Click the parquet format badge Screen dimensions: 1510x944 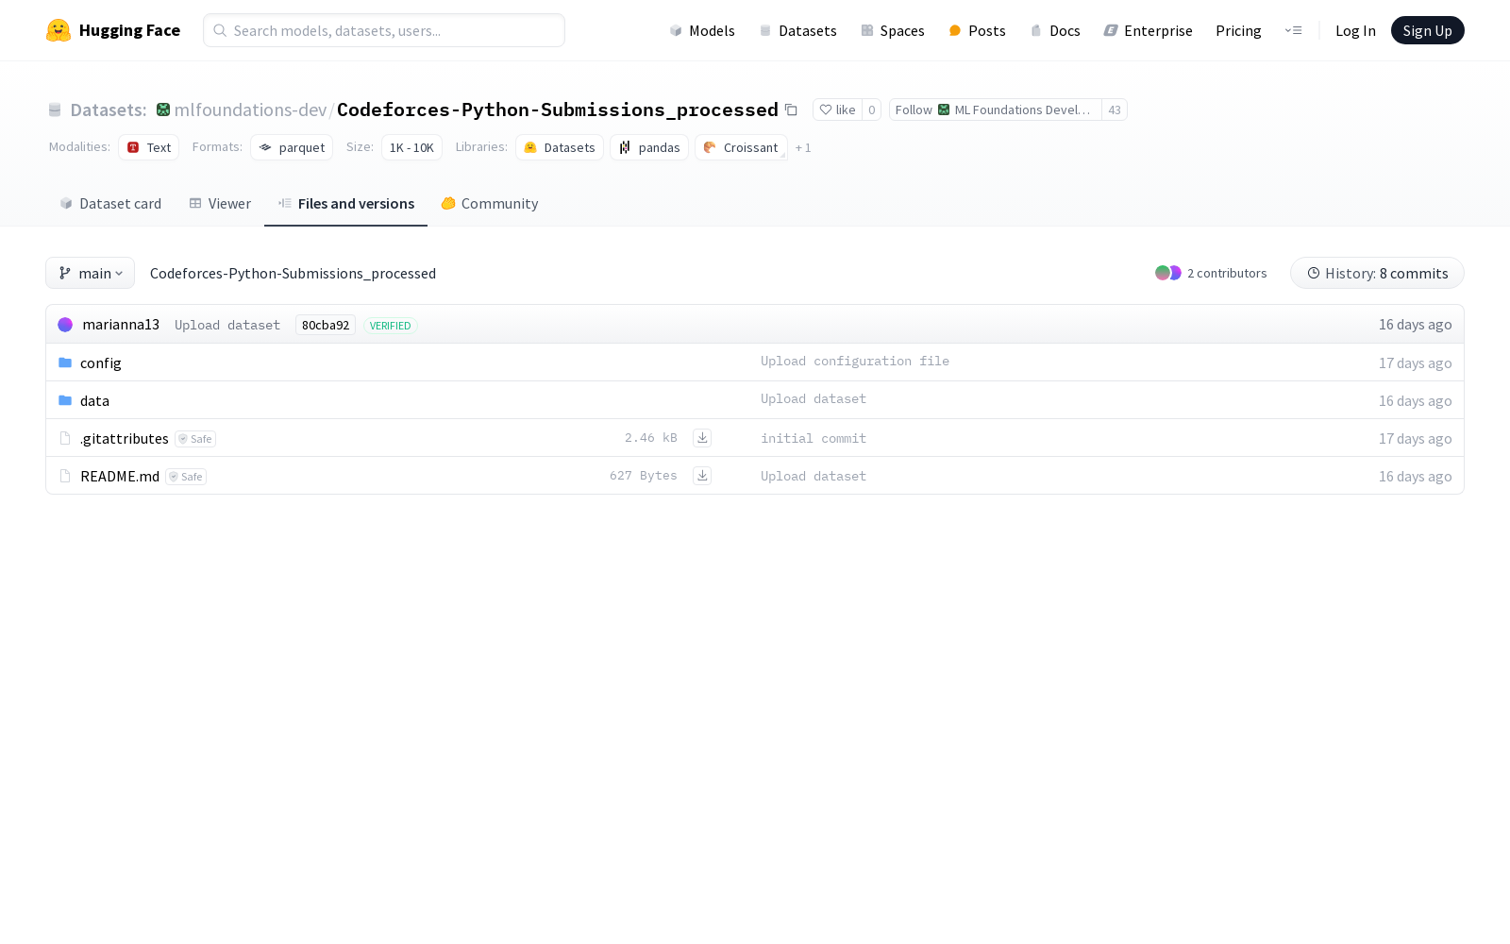[x=292, y=147]
